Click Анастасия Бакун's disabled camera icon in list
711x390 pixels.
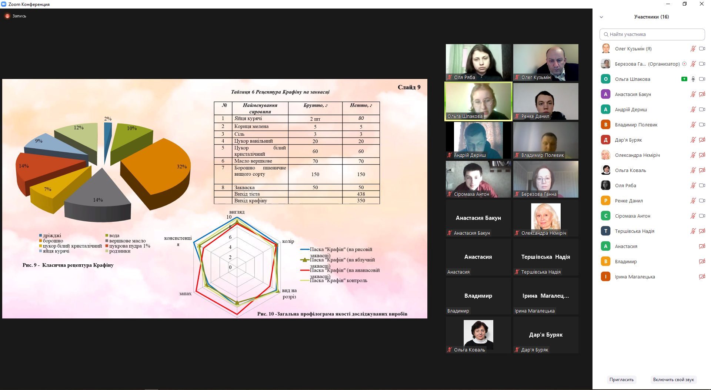(x=702, y=94)
